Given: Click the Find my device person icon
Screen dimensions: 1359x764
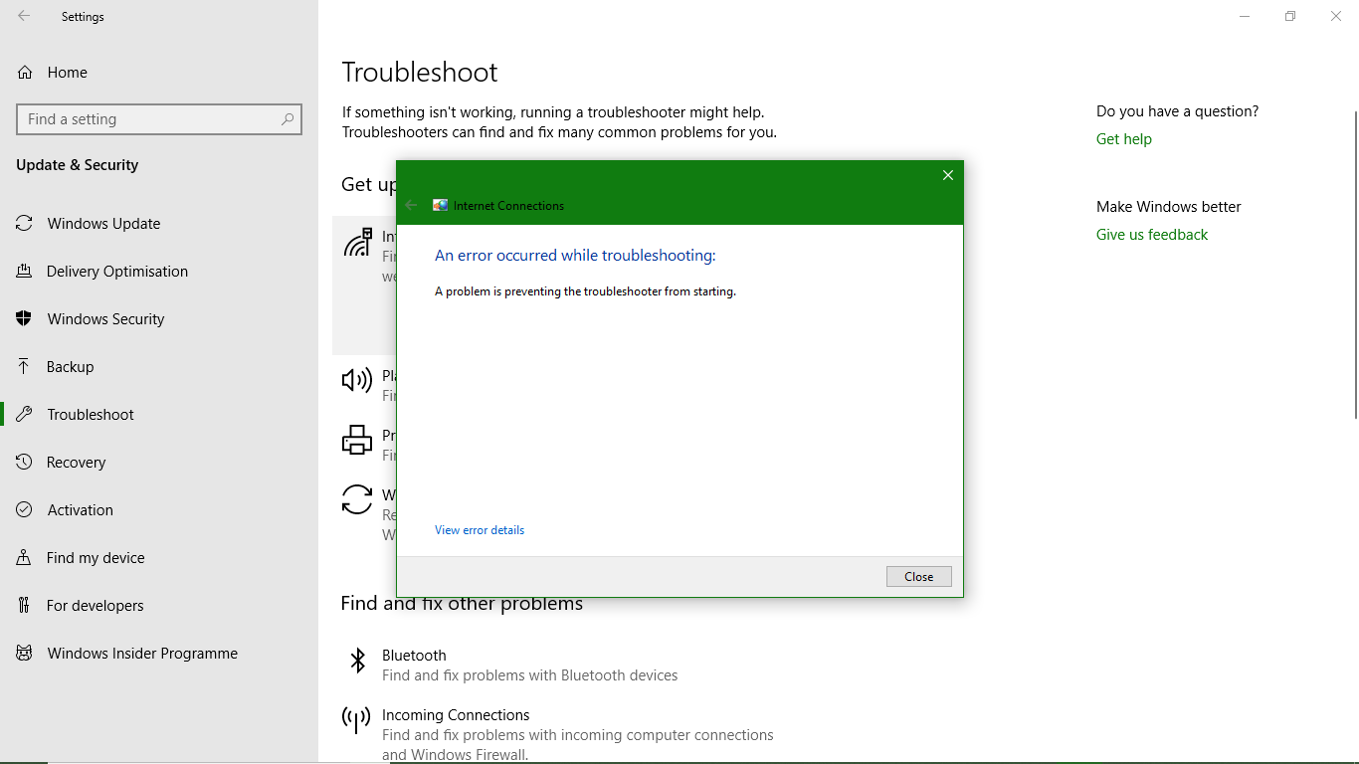Looking at the screenshot, I should point(25,558).
